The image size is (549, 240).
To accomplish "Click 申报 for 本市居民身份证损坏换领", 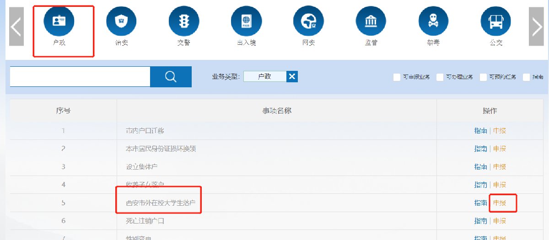I will click(500, 149).
